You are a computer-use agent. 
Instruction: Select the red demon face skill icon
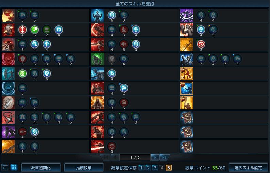tap(8, 59)
